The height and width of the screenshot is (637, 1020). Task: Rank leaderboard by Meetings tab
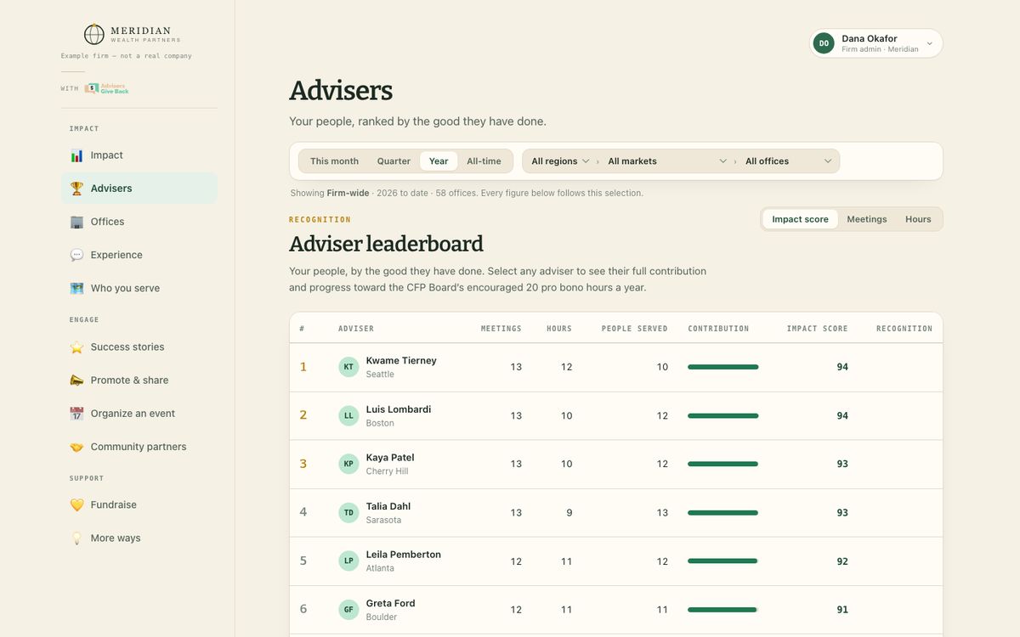(x=867, y=219)
